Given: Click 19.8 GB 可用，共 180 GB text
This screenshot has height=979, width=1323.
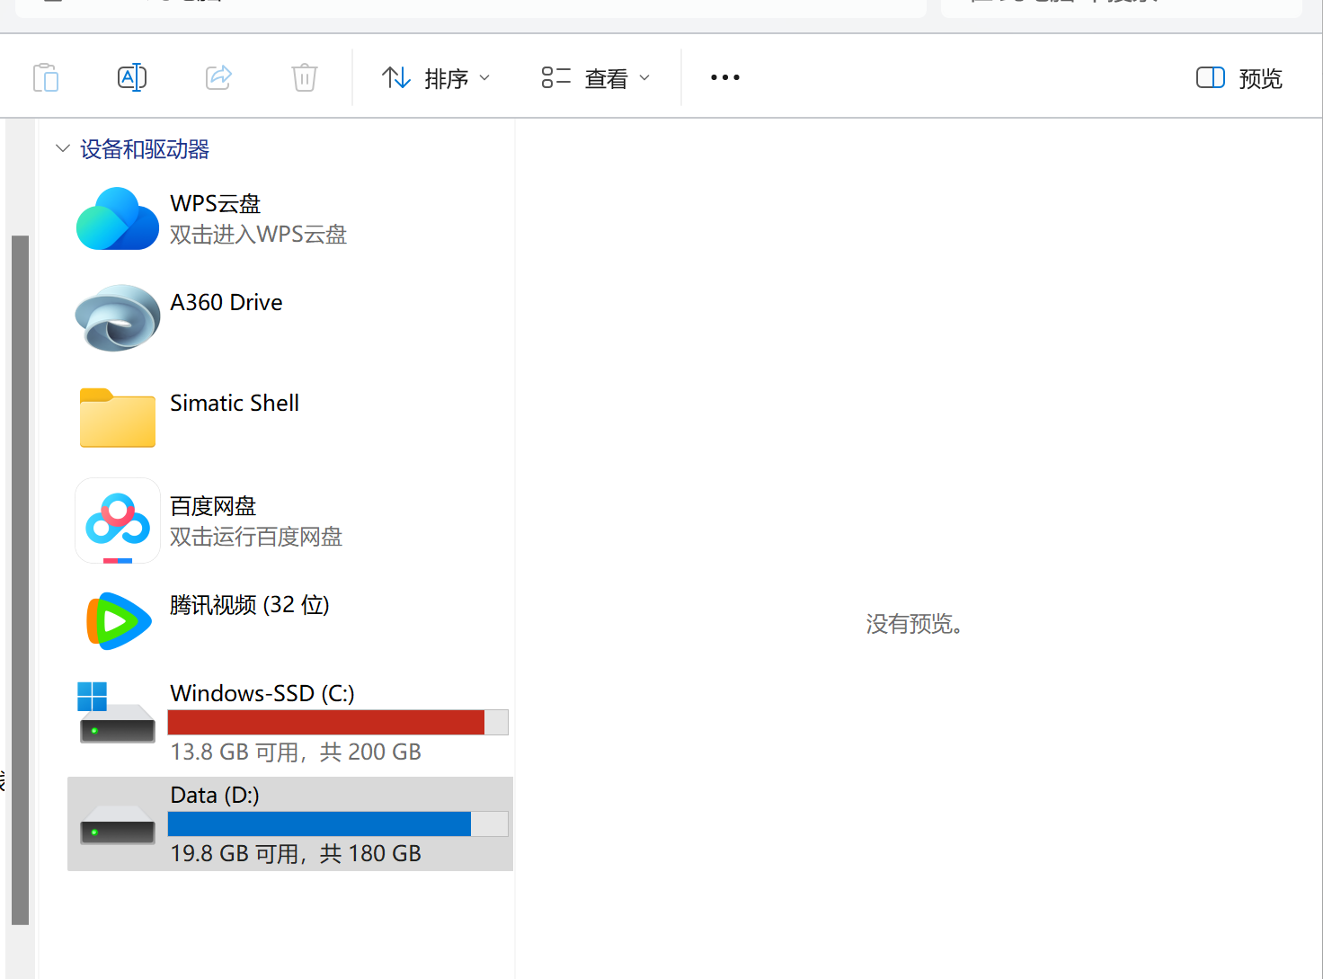Looking at the screenshot, I should point(296,853).
